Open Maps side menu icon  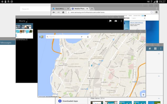(x=41, y=37)
